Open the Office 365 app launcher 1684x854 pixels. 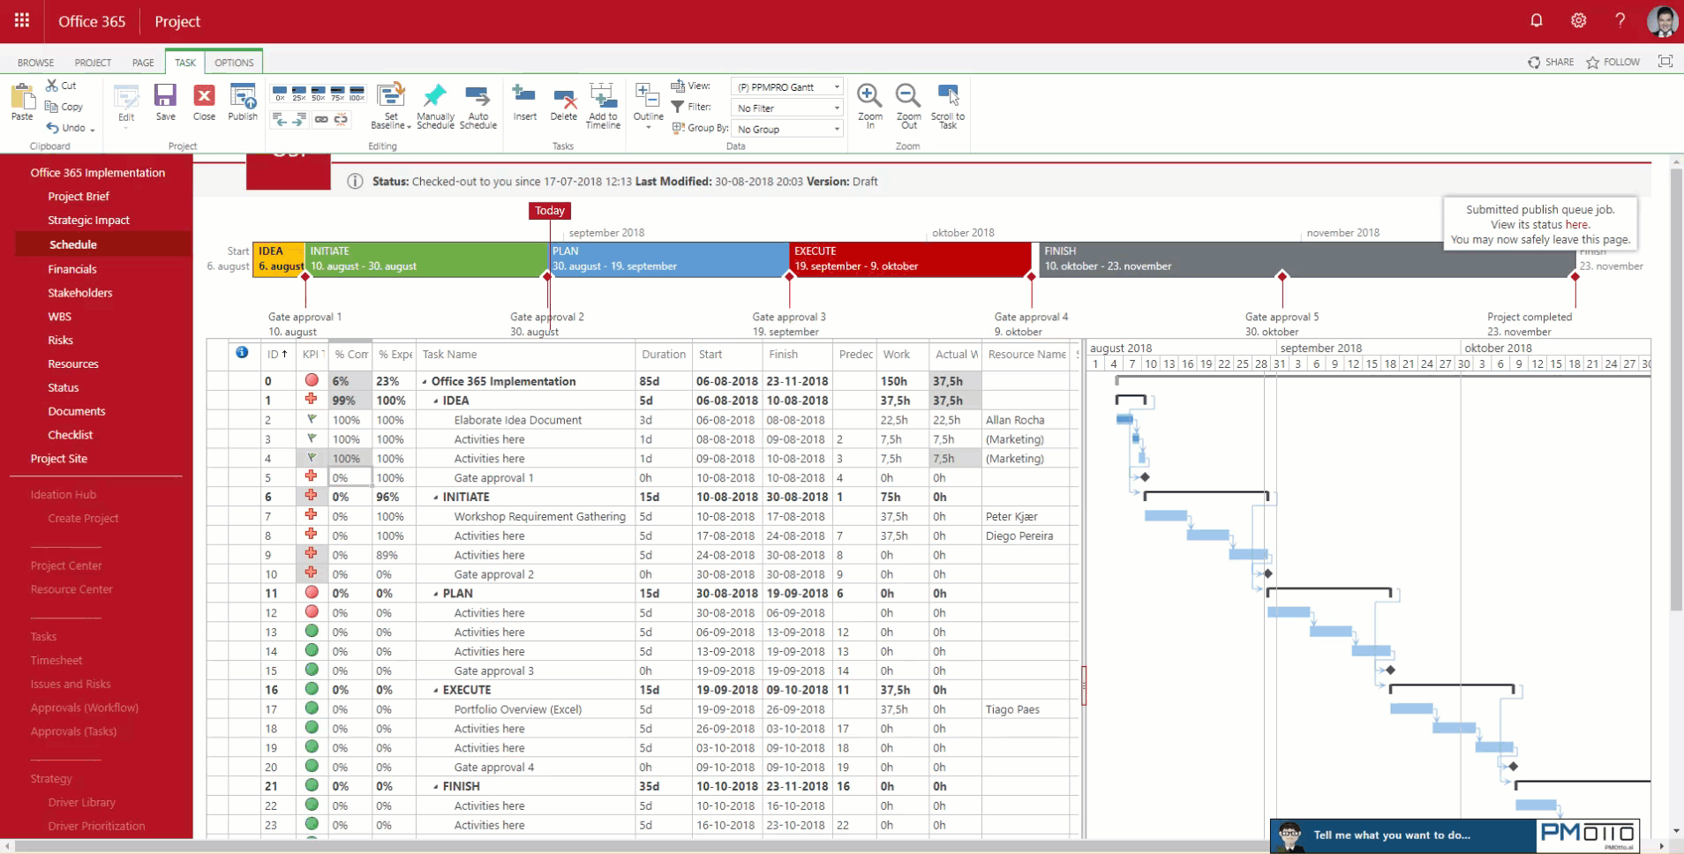[x=22, y=20]
